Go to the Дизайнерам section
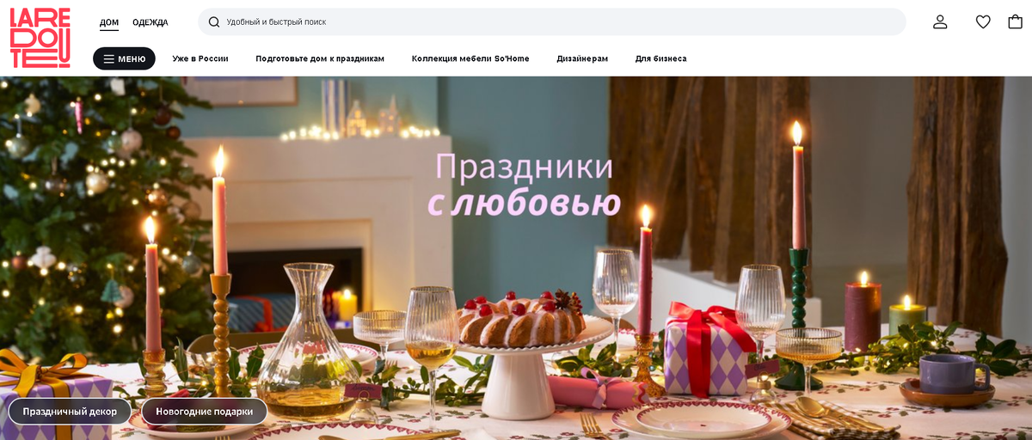This screenshot has height=440, width=1032. pyautogui.click(x=582, y=58)
